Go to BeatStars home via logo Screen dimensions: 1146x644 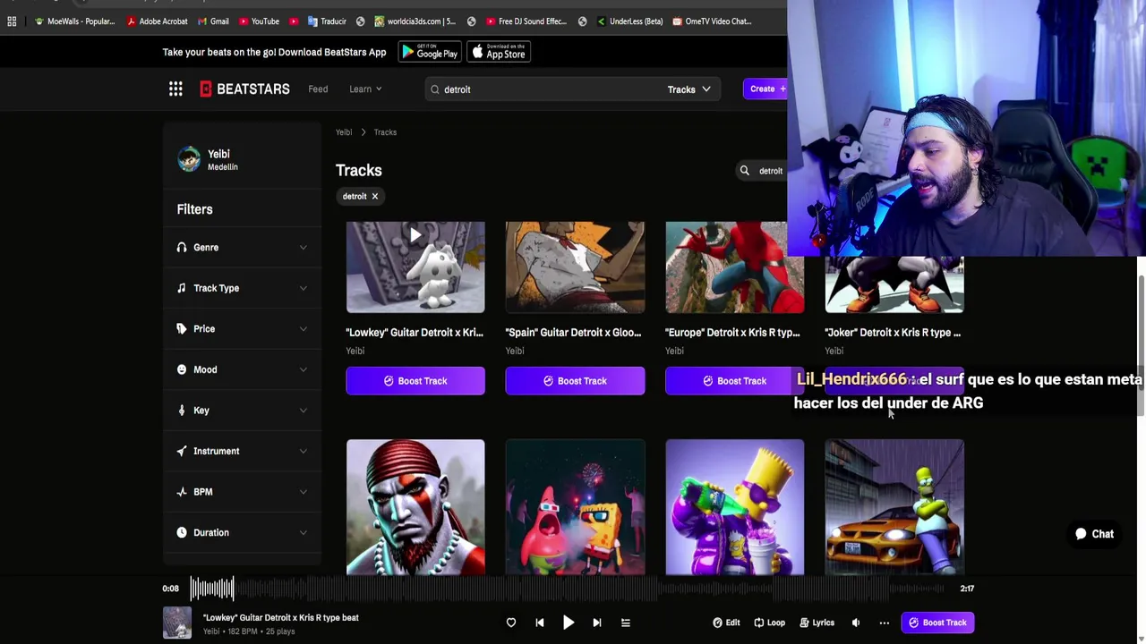click(244, 89)
